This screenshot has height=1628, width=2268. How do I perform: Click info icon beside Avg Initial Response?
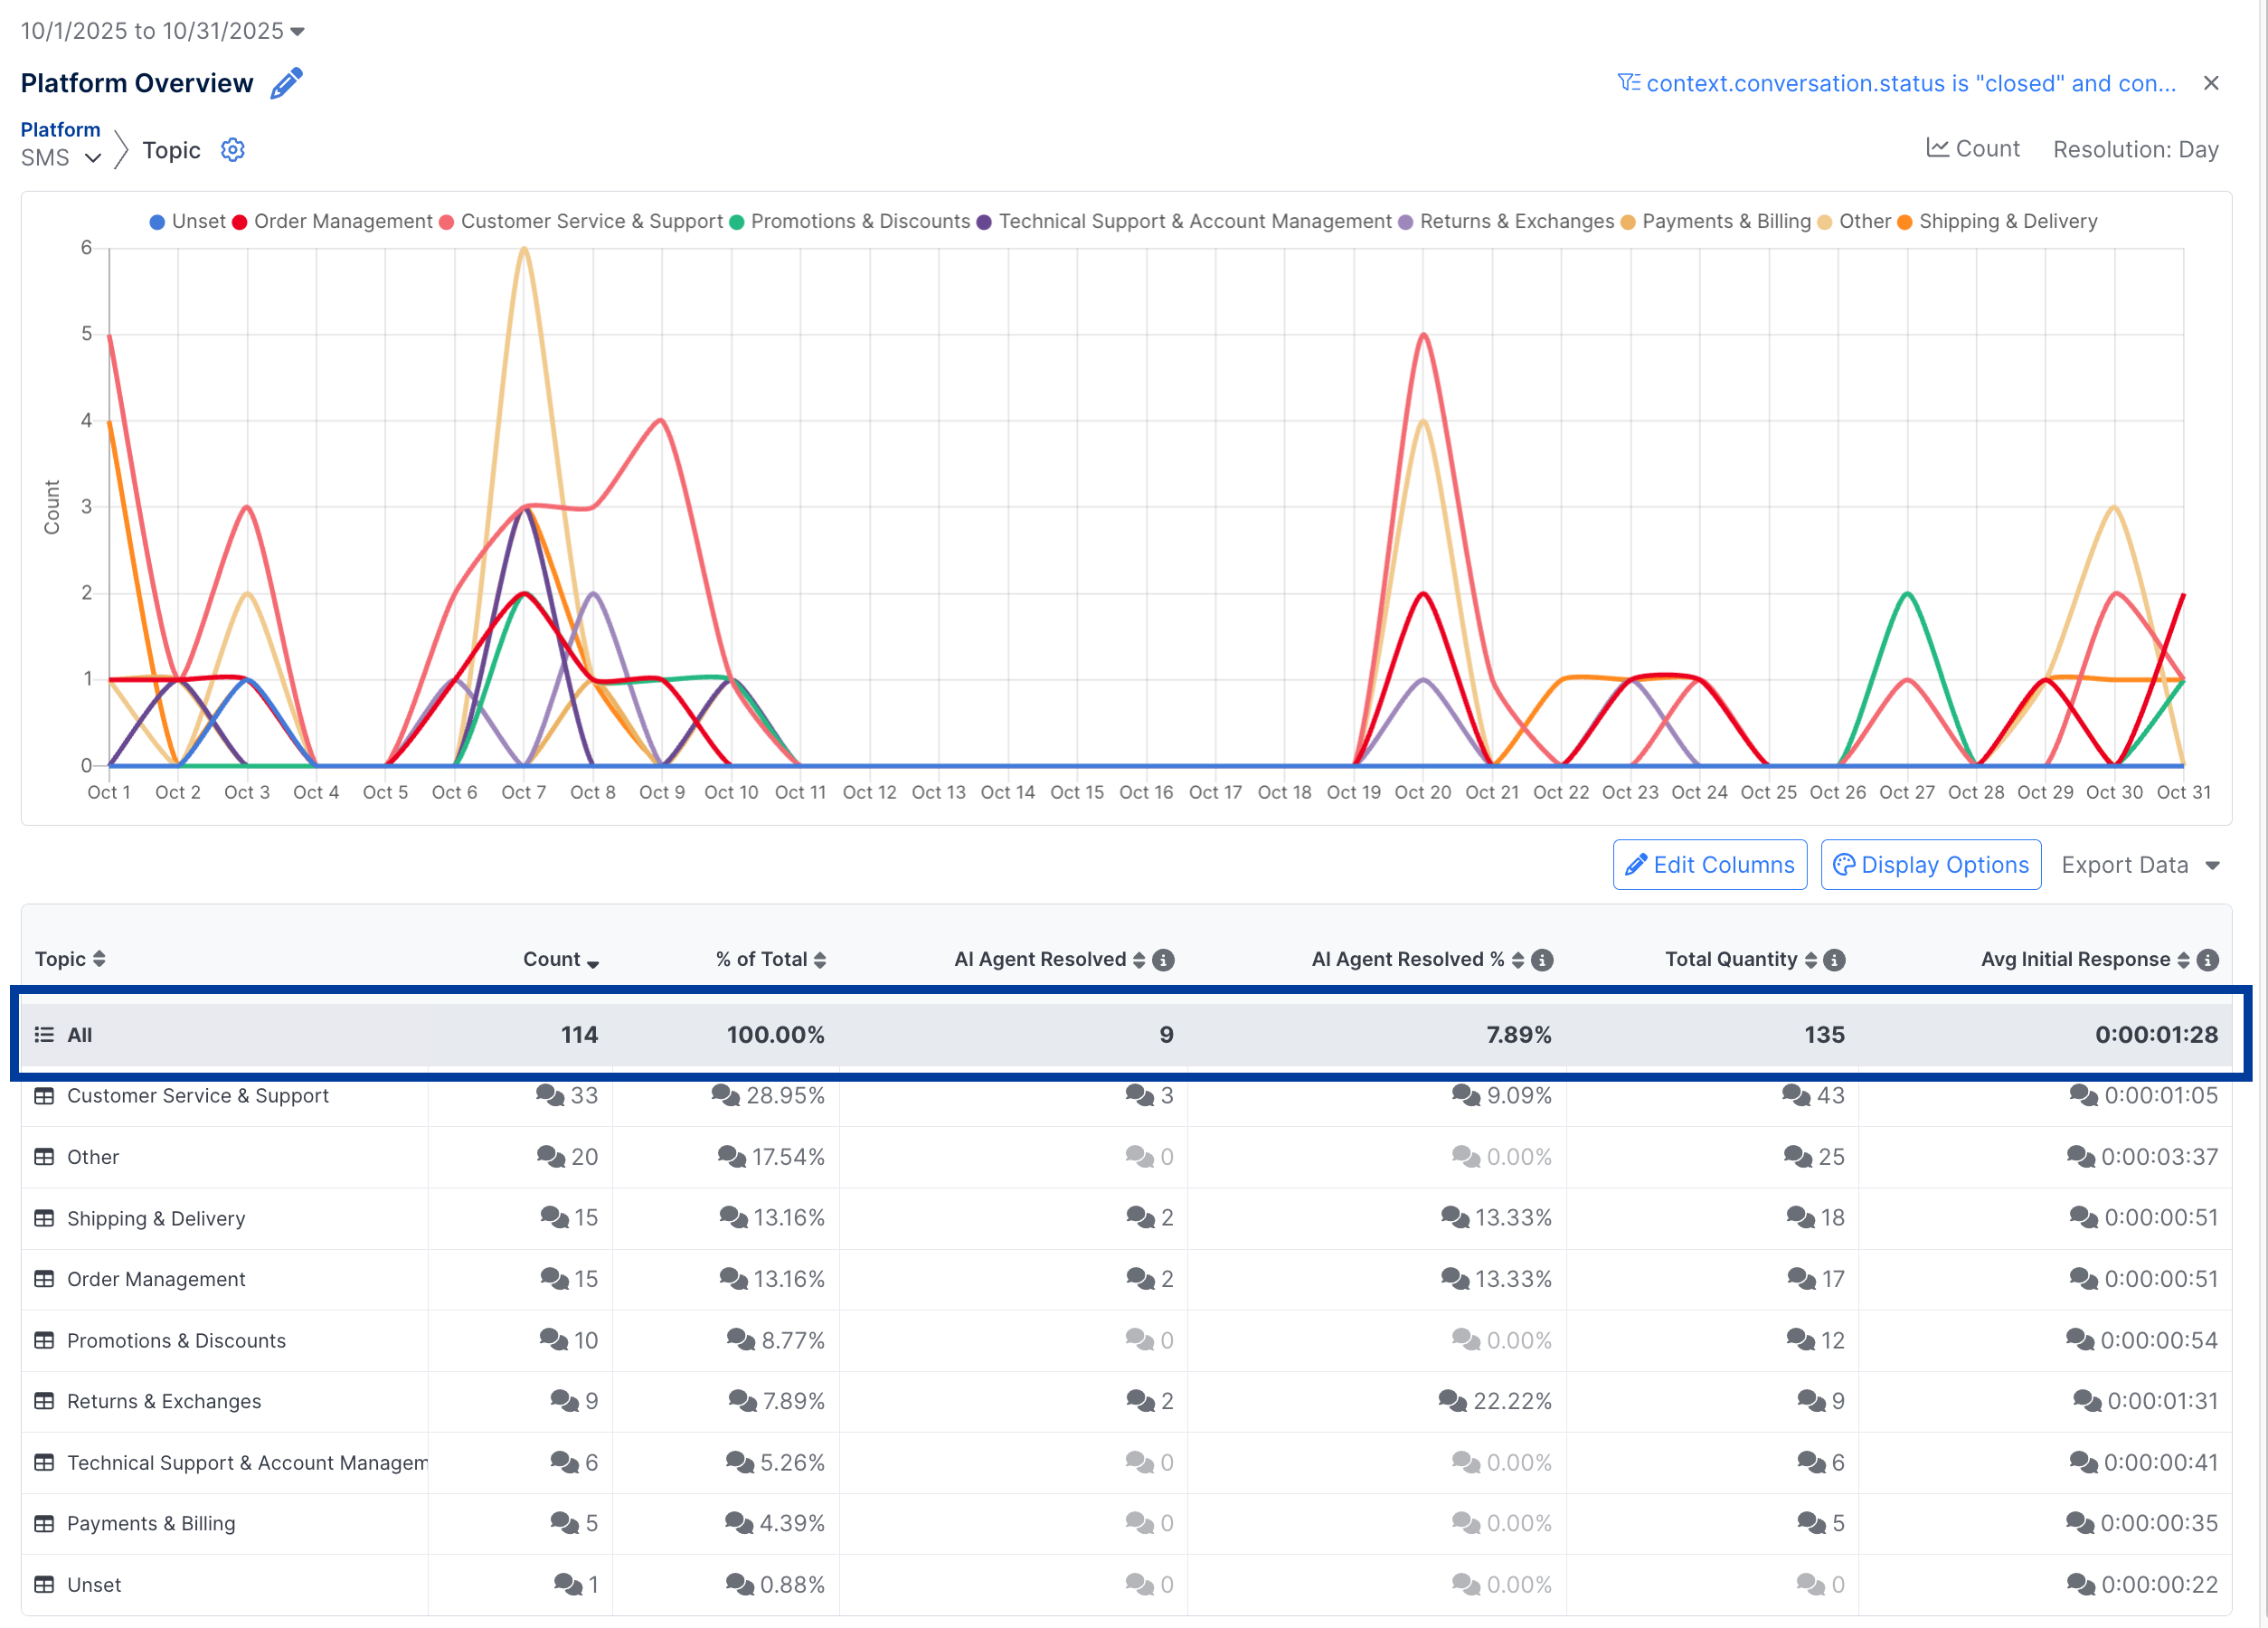(x=2208, y=960)
